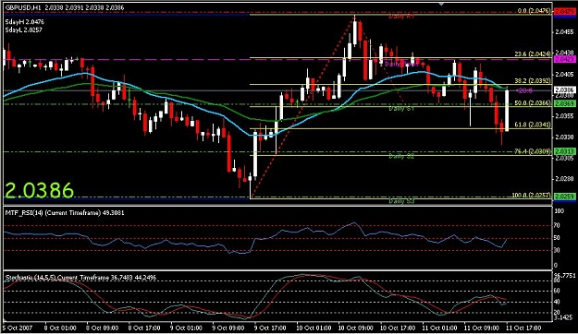Click the Fibonacci 50.0 (2.0366) level label
The width and height of the screenshot is (578, 334).
coord(533,103)
